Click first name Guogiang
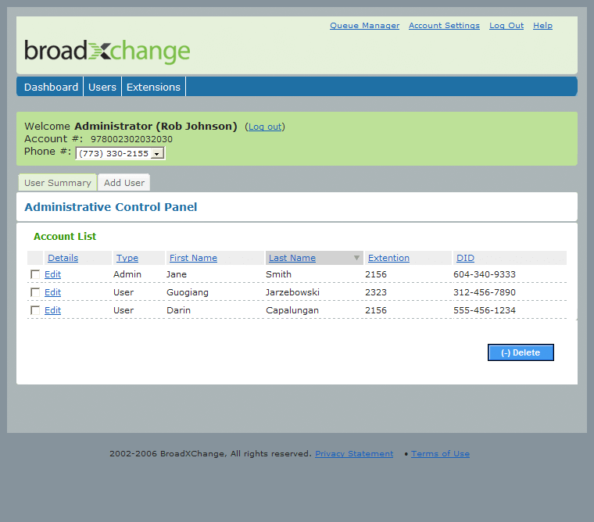 coord(188,292)
